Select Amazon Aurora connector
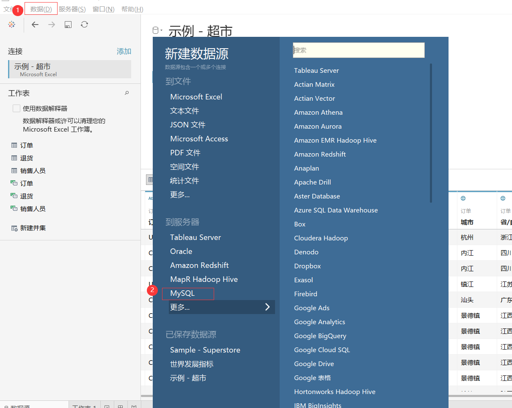 pyautogui.click(x=318, y=126)
